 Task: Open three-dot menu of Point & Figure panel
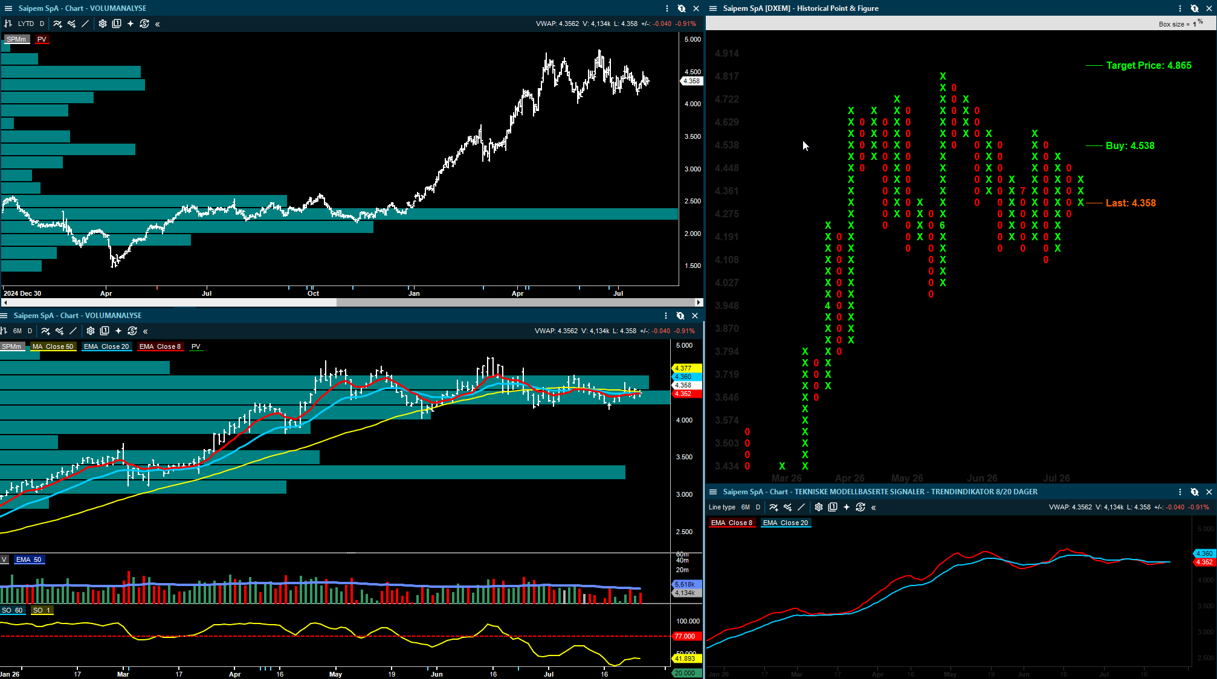coord(1180,8)
